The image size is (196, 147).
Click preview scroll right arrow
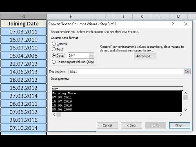(181, 115)
